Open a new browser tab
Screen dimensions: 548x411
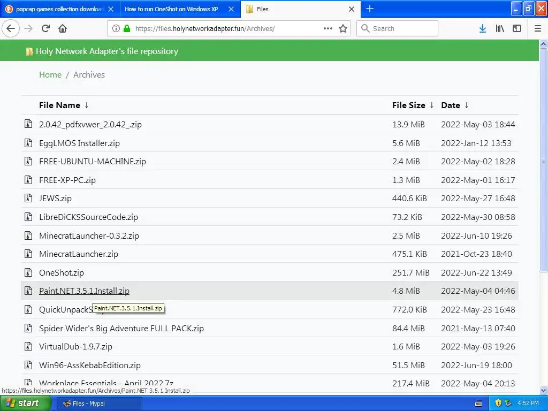(370, 9)
